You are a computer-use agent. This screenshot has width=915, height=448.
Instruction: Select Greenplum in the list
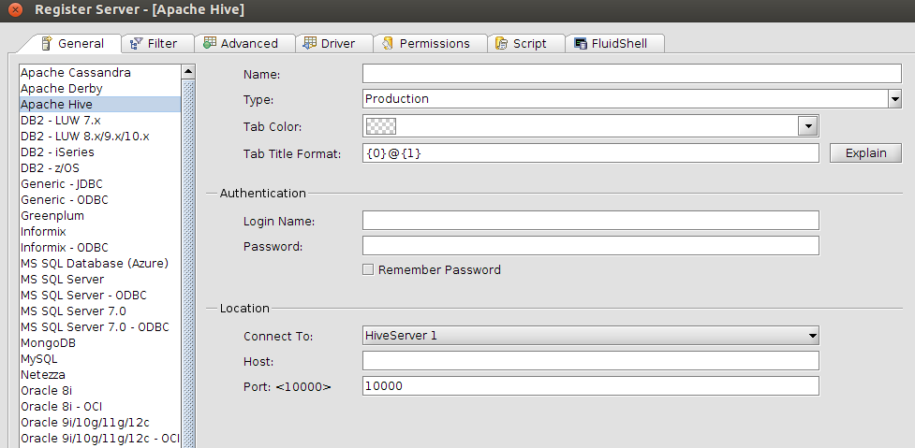(x=100, y=215)
